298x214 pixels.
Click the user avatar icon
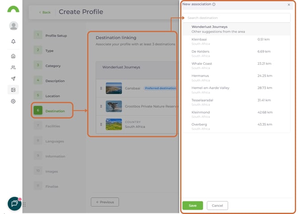13,26
